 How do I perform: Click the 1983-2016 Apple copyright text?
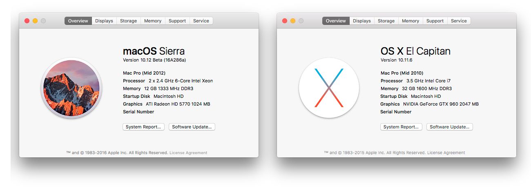click(x=117, y=153)
